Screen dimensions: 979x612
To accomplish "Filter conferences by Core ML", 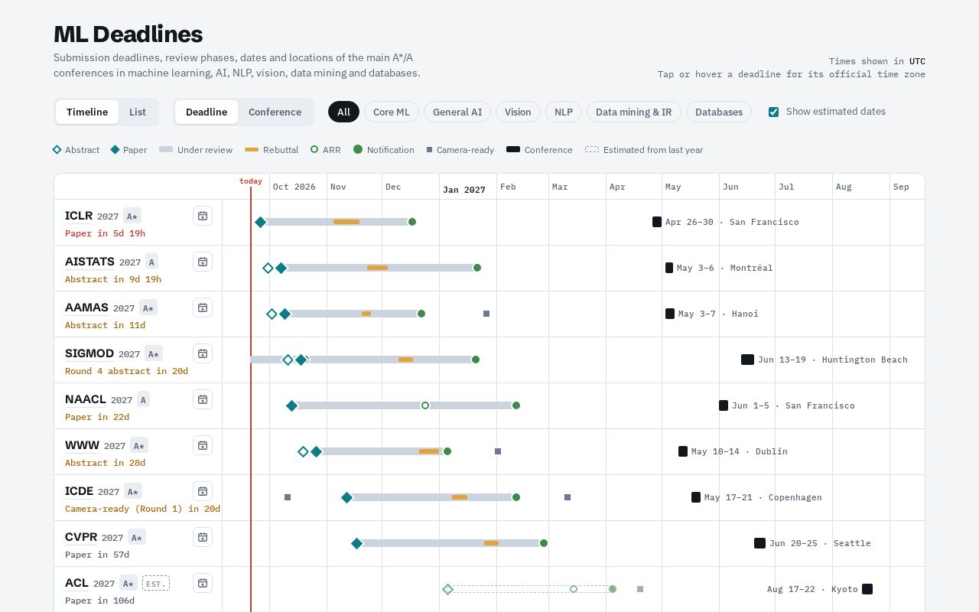I will 392,112.
